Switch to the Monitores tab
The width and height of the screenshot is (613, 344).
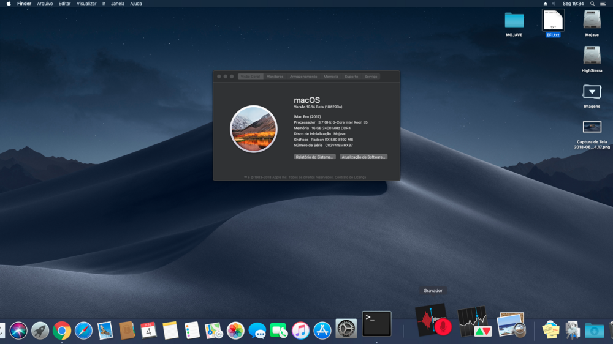click(275, 77)
